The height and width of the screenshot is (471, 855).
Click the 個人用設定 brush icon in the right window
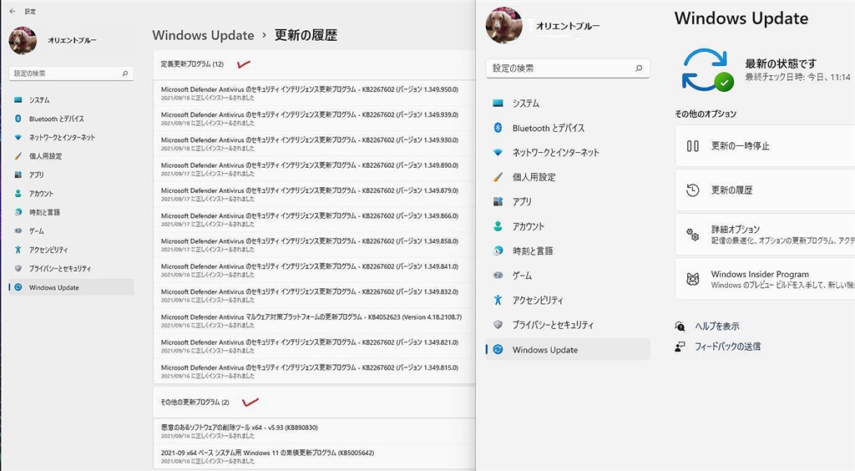pos(498,177)
